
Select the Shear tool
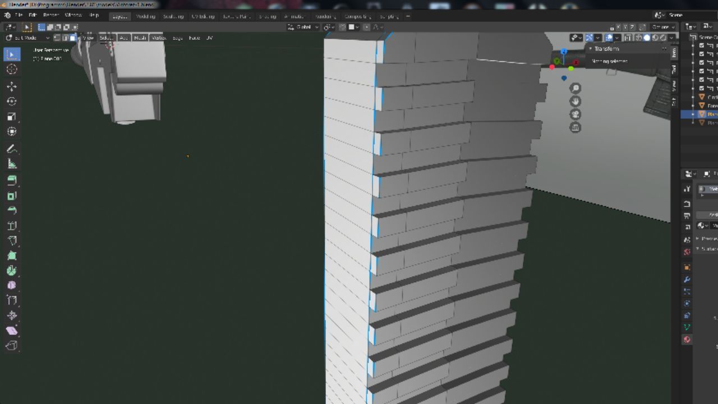[x=12, y=331]
